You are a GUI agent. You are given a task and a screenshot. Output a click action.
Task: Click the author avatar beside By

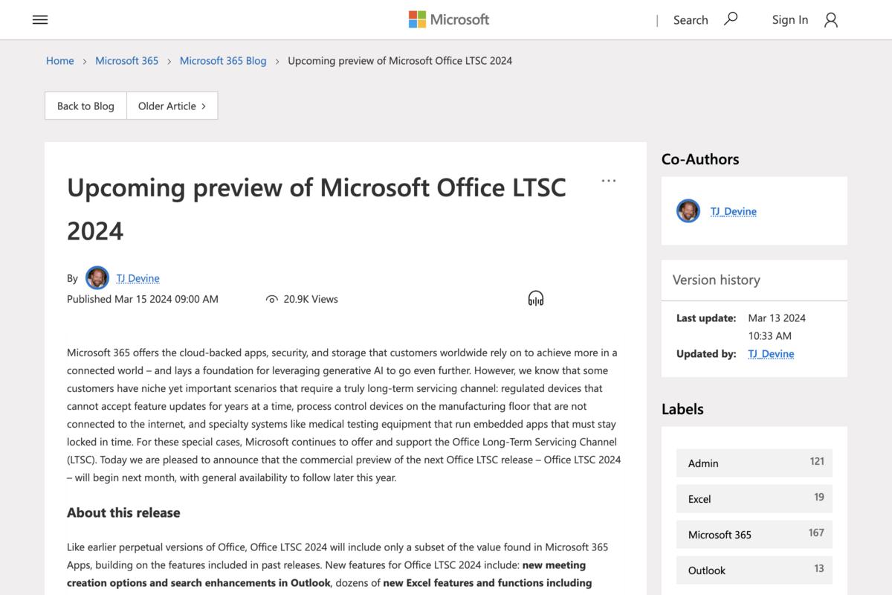[97, 278]
